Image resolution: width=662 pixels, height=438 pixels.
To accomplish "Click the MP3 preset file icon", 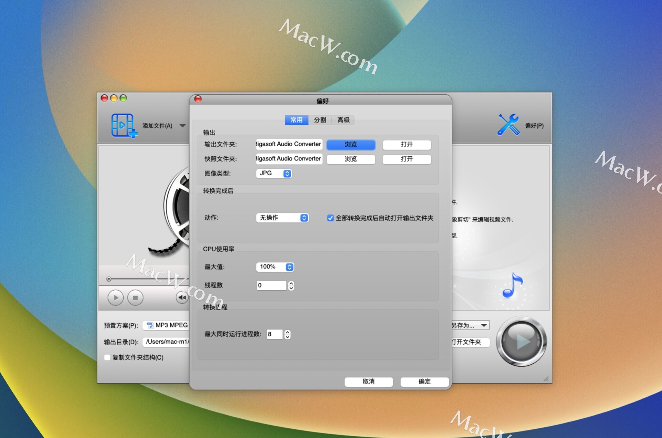I will tap(150, 325).
